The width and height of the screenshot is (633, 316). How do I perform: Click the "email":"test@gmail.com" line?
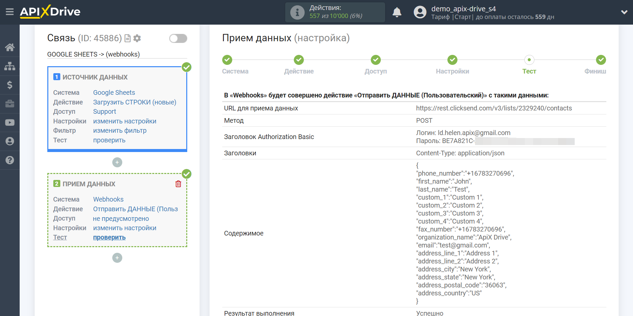tap(453, 245)
